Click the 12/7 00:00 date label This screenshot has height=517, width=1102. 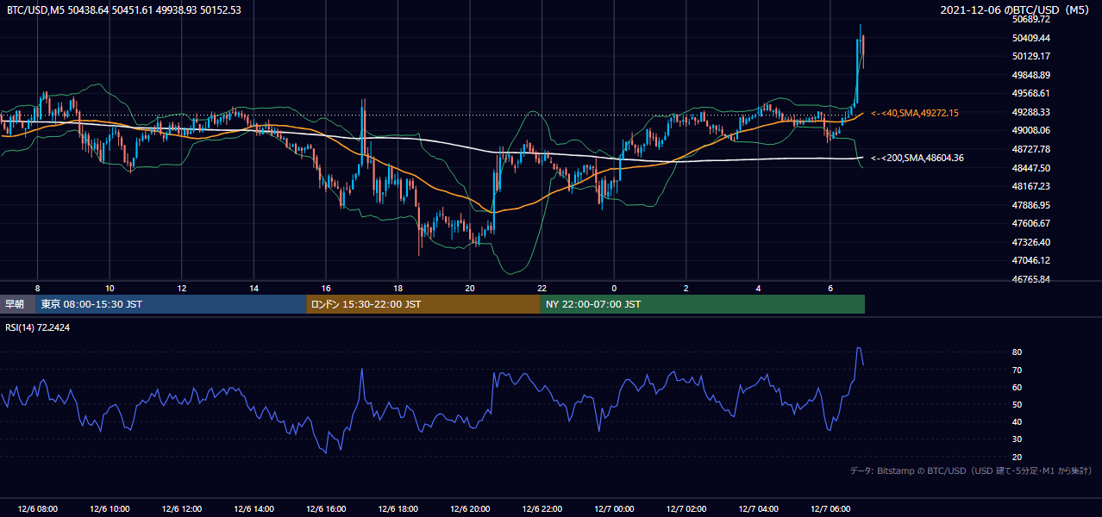(x=614, y=508)
